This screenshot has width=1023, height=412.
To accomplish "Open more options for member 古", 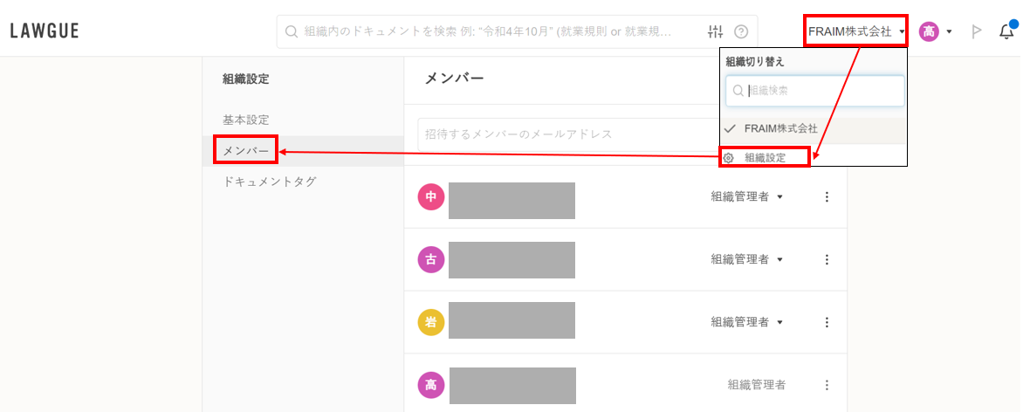I will [x=827, y=260].
